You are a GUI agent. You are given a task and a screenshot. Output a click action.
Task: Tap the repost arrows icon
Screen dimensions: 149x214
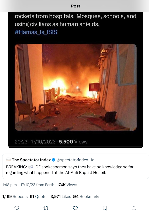46,208
